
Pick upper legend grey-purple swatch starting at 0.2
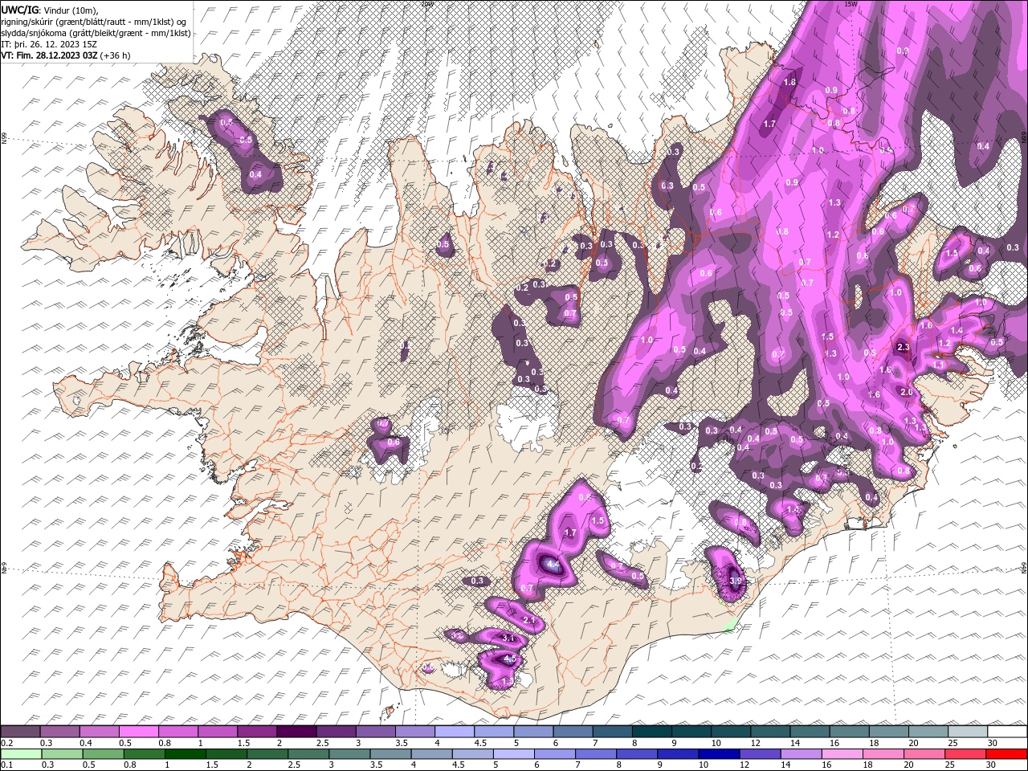[x=21, y=732]
